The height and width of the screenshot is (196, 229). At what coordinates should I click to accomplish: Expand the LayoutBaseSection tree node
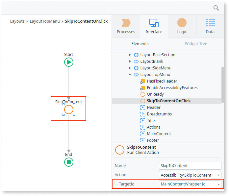tap(130, 55)
